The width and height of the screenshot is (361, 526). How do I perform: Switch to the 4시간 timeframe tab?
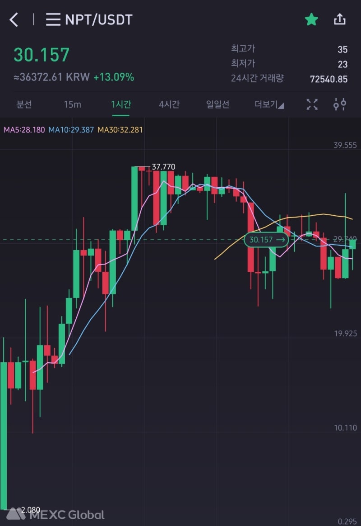pos(168,104)
